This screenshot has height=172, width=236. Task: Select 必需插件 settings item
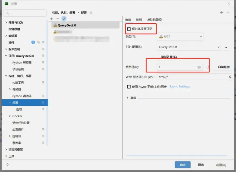coord(18,129)
